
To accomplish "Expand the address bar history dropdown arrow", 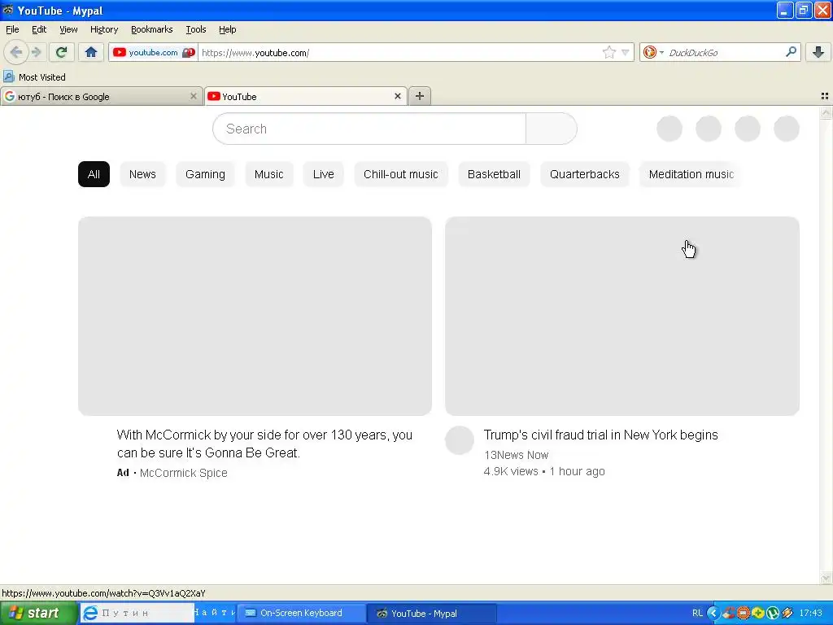I will pos(626,52).
